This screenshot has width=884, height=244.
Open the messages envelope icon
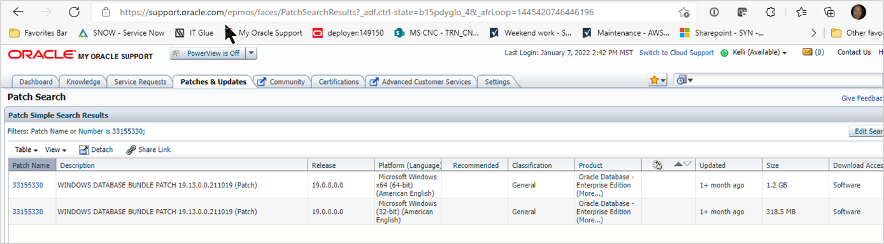pyautogui.click(x=808, y=52)
